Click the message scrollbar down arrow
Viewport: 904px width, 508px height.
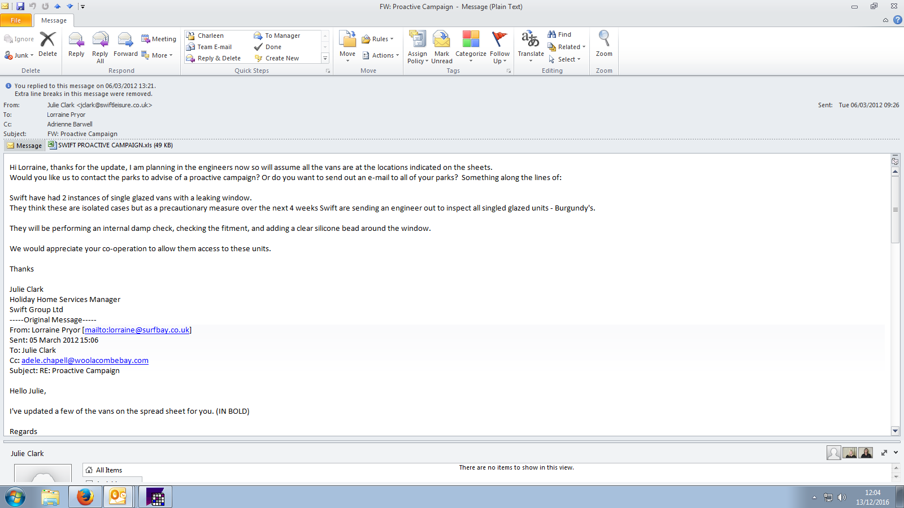click(x=895, y=431)
